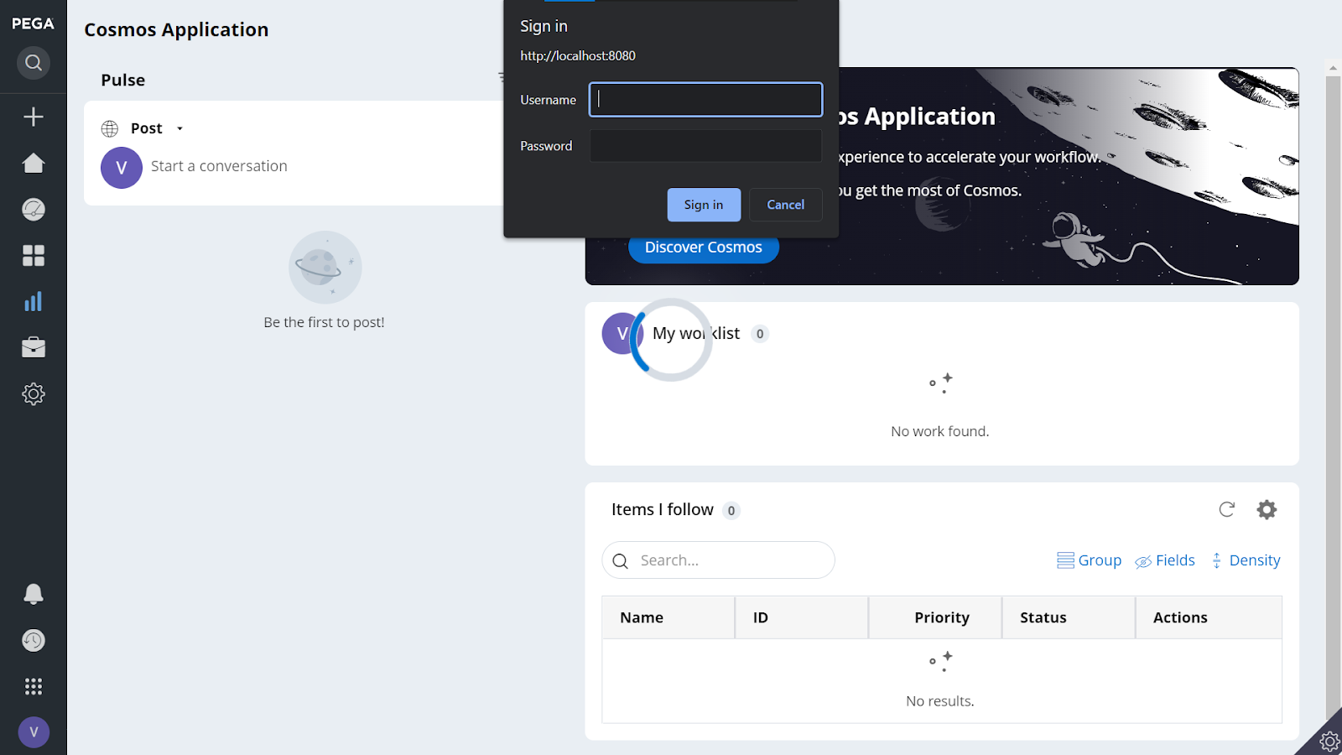Open user profile avatar V in sidebar
The image size is (1342, 755).
coord(34,732)
